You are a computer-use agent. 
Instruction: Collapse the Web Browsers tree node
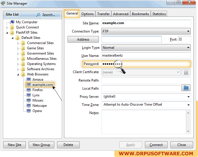point(18,75)
